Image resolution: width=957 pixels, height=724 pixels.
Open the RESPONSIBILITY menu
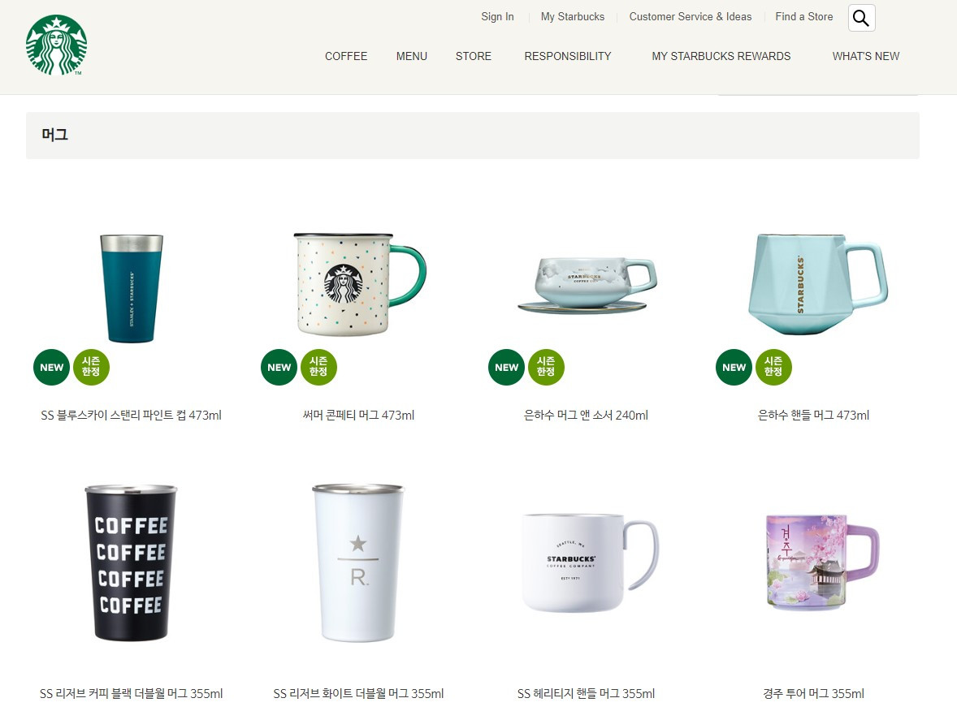click(x=568, y=56)
